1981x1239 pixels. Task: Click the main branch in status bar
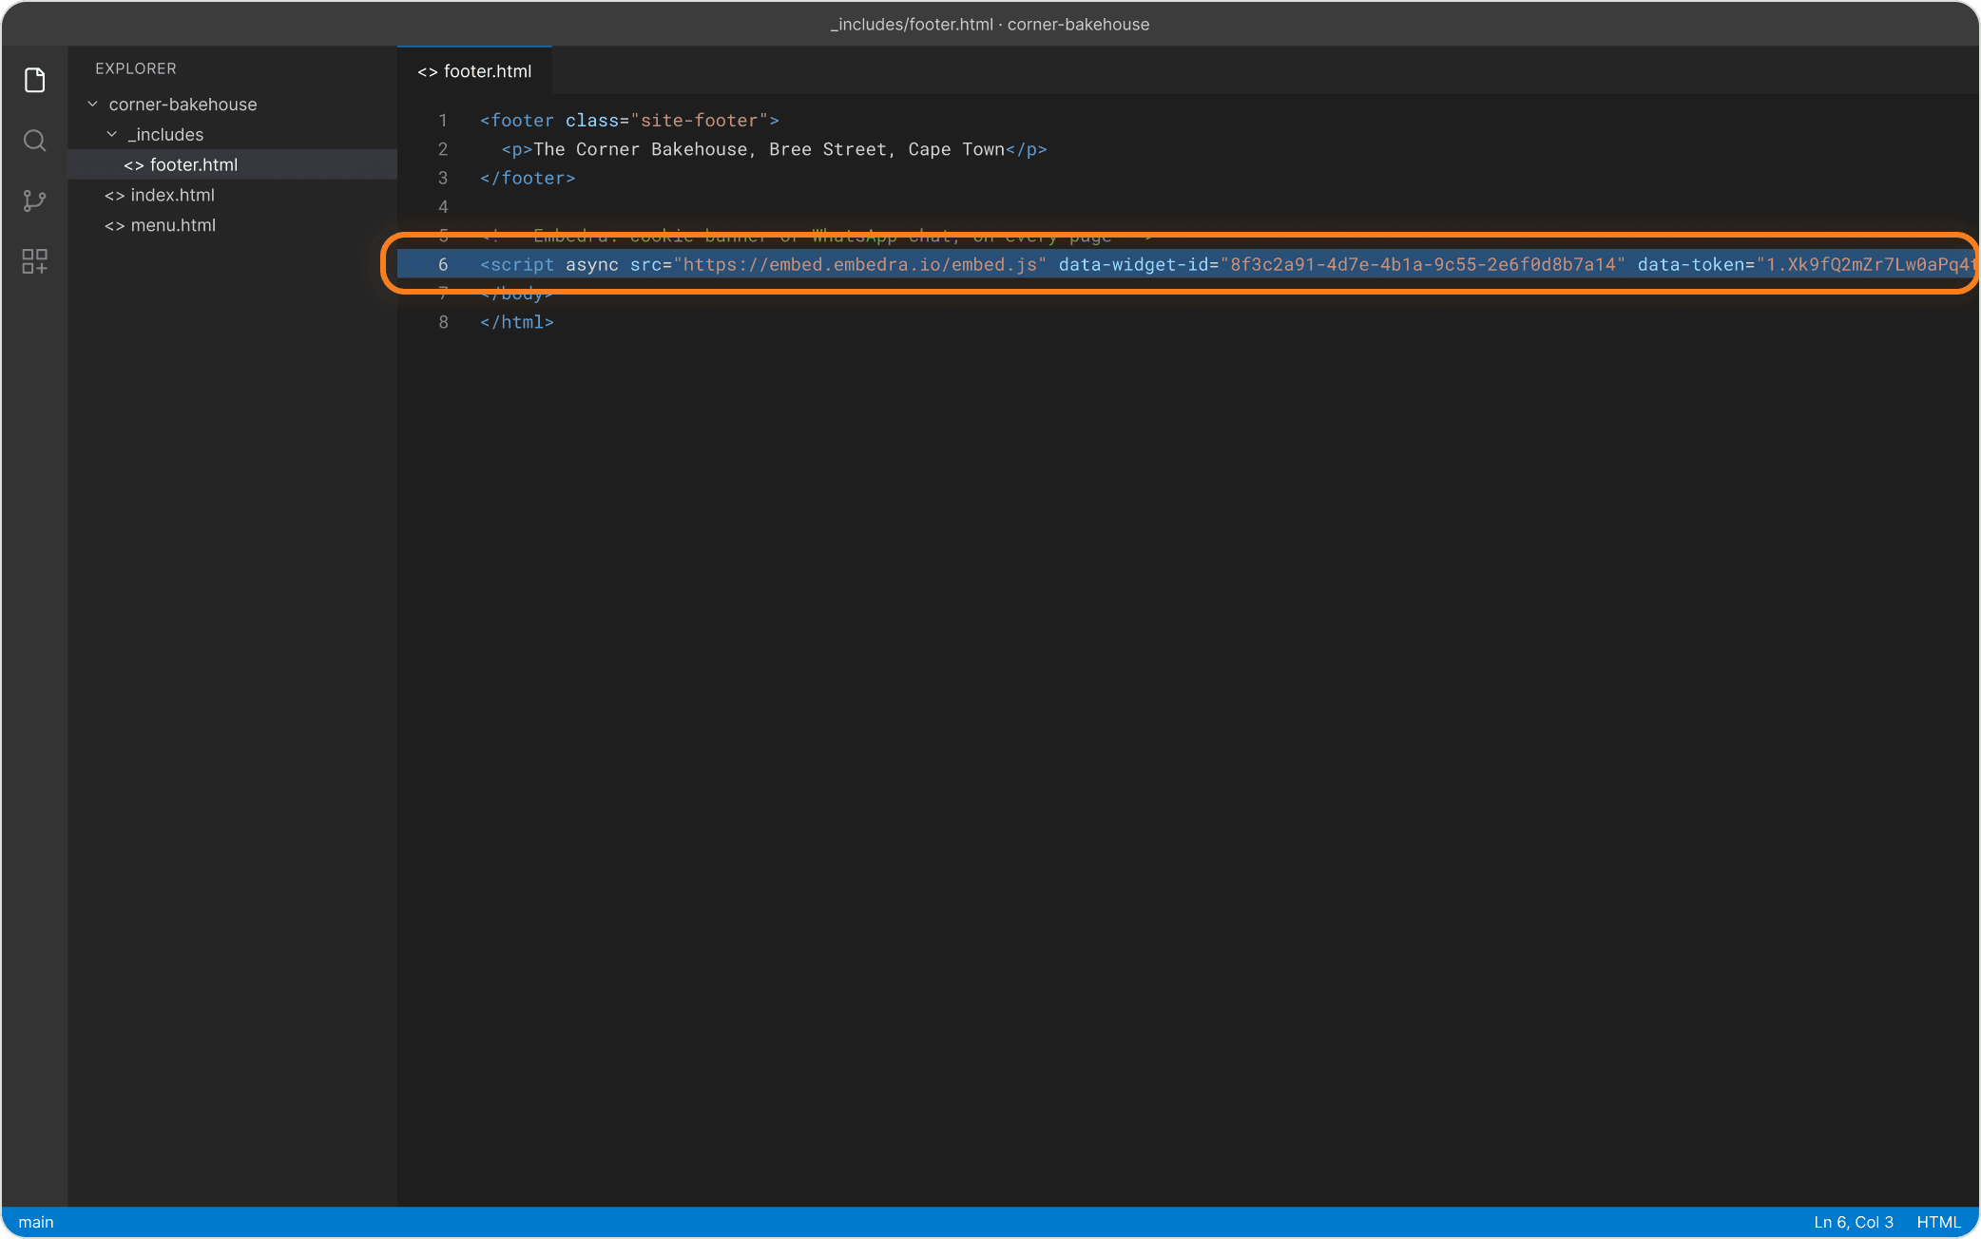[36, 1223]
